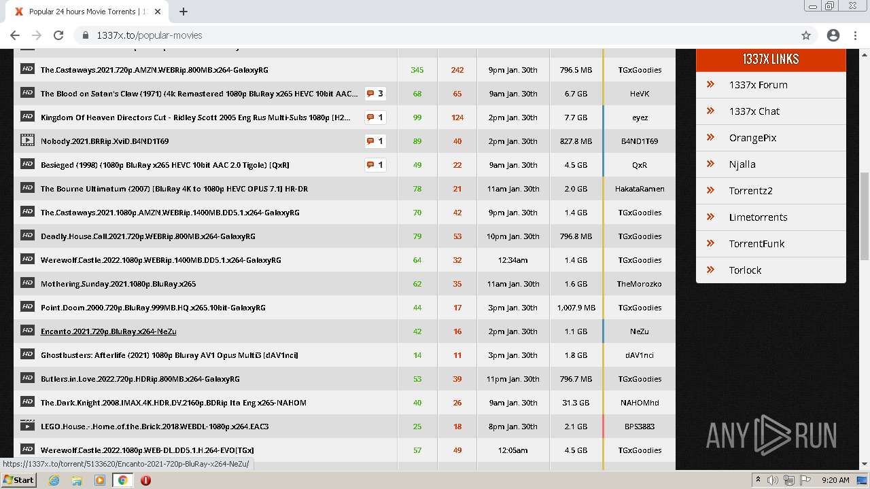Open The.Castaways.2021.720p.AMZN torrent

pos(154,70)
